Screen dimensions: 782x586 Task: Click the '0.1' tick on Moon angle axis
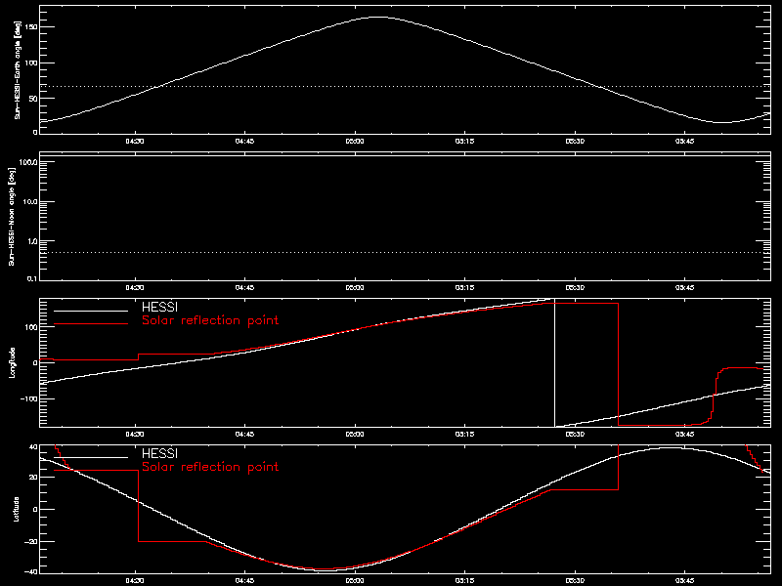tap(32, 278)
